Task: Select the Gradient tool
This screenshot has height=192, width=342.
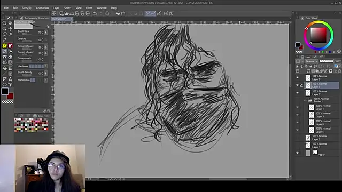Action: pos(10,68)
